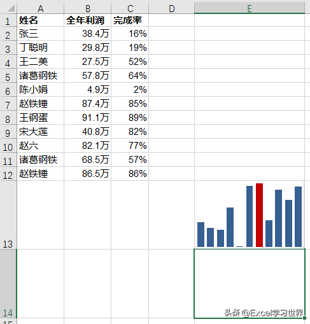The width and height of the screenshot is (310, 324).
Task: Select the cell containing 王二美
Action: click(40, 62)
